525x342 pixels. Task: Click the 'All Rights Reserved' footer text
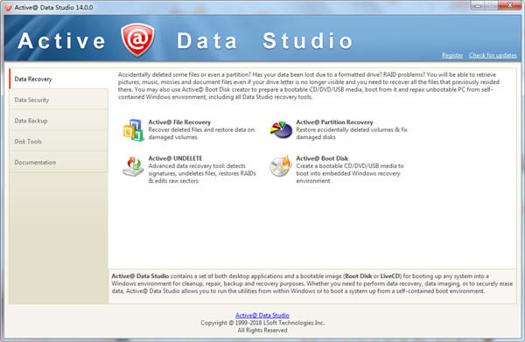click(262, 330)
